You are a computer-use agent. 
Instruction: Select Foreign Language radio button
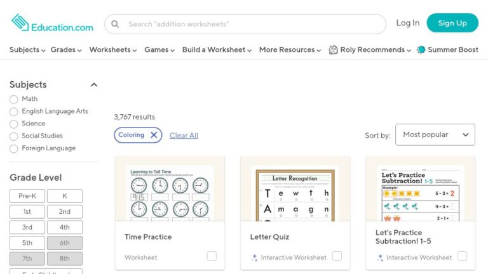pyautogui.click(x=14, y=149)
